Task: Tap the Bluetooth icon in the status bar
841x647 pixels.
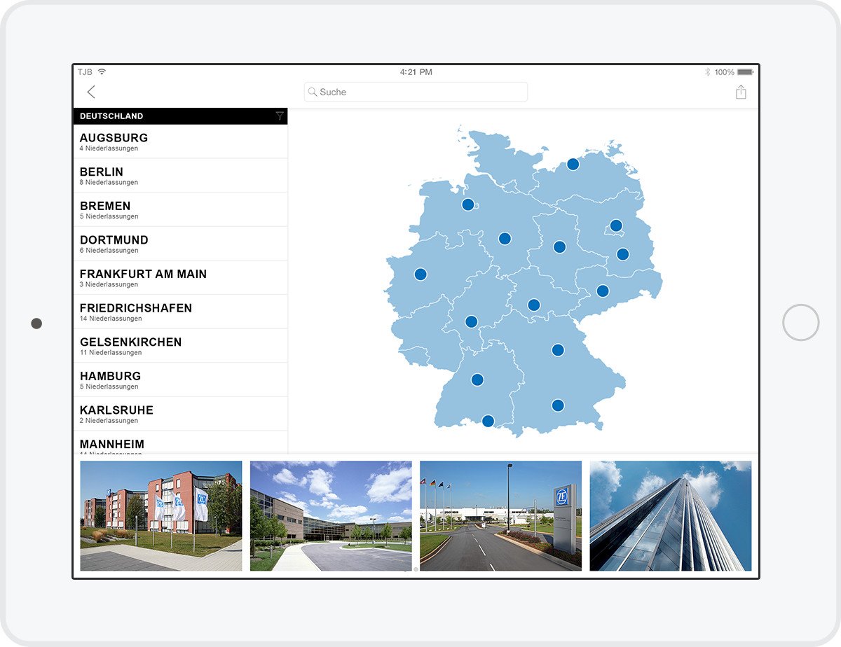Action: coord(709,71)
